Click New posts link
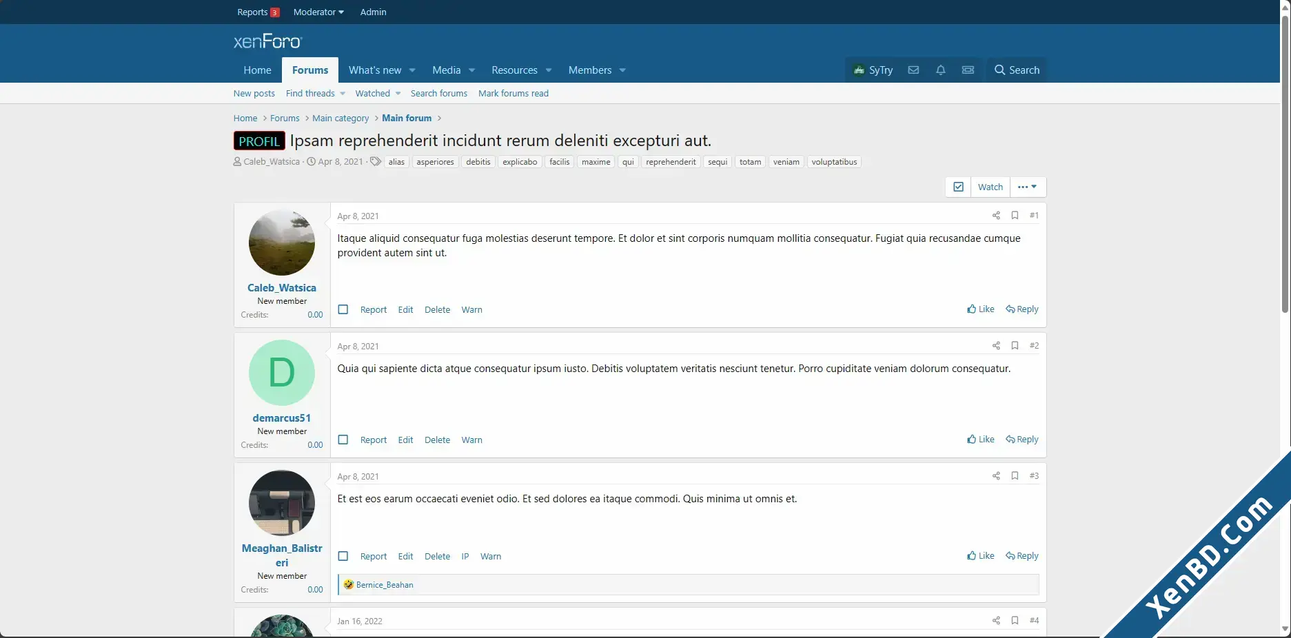1291x638 pixels. point(254,94)
